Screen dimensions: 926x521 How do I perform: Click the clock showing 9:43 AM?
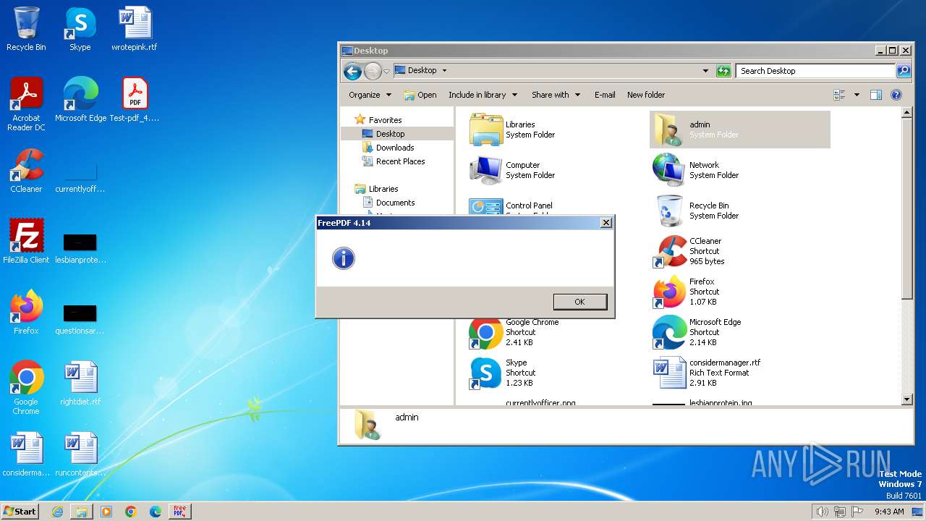point(889,512)
